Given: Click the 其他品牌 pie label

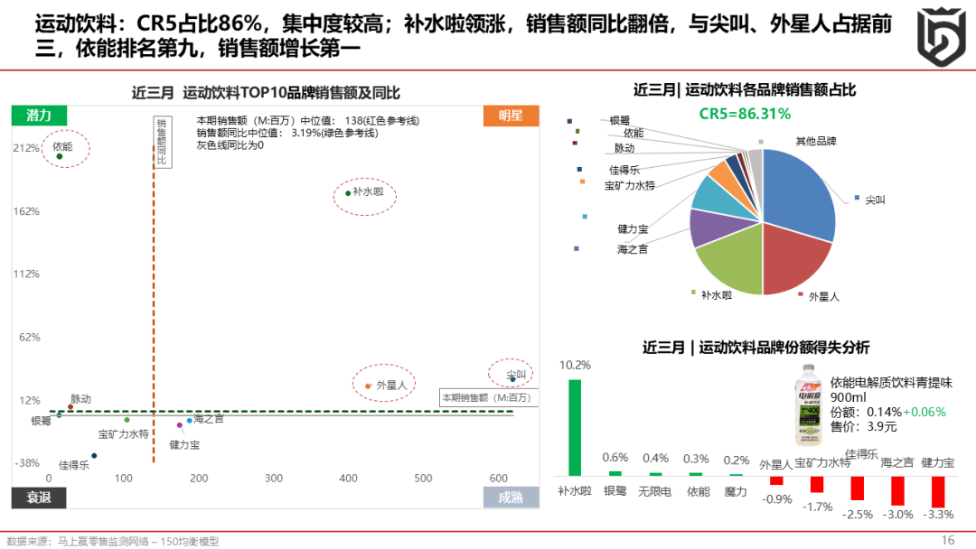Looking at the screenshot, I should (816, 141).
